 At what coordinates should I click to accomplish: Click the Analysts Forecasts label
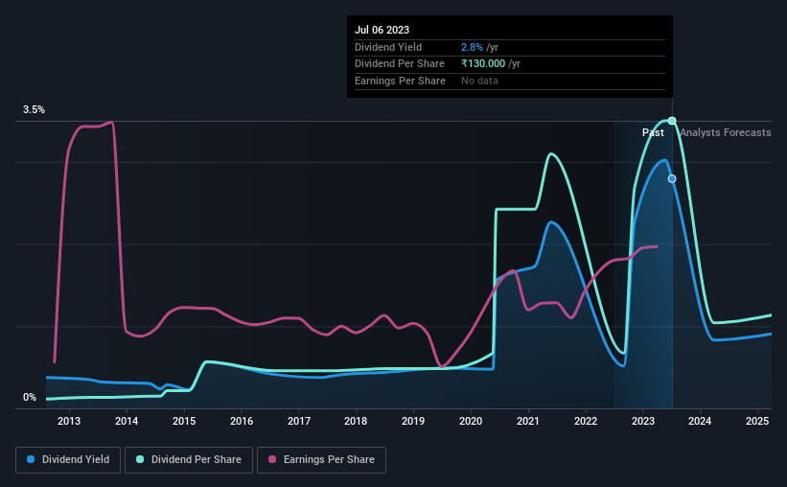726,132
